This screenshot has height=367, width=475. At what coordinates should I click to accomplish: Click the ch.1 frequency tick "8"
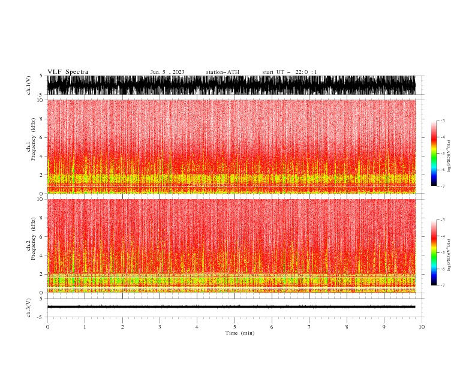[x=41, y=119]
